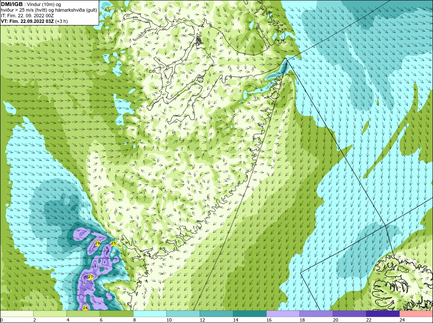
Task: Click the dark teal 14–16 m/s legend swatch
Action: click(250, 313)
